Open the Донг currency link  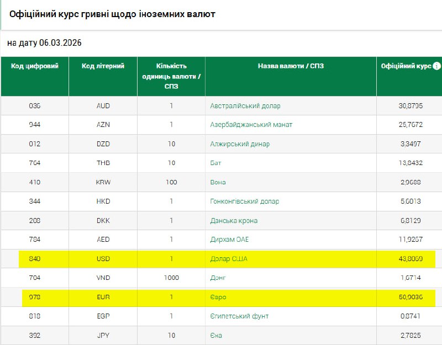[218, 278]
